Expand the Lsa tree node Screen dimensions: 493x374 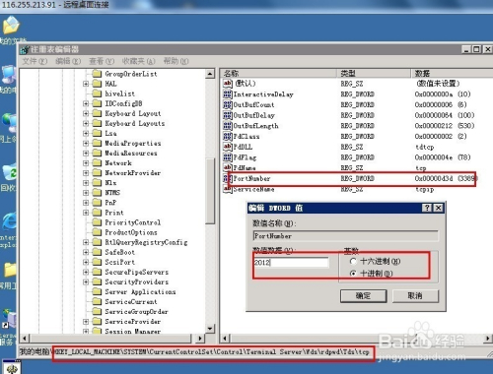pos(86,133)
